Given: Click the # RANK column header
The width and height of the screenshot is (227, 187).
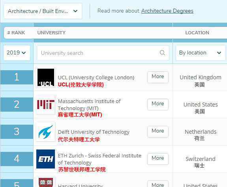Looking at the screenshot, I should (16, 33).
